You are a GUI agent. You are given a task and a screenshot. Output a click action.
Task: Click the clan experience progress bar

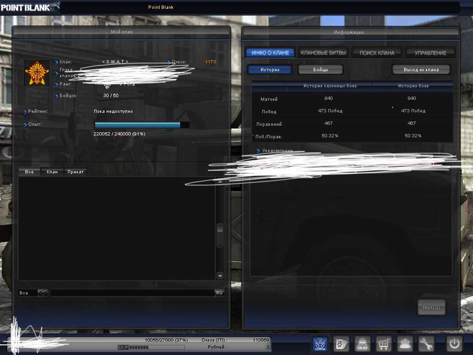[142, 125]
